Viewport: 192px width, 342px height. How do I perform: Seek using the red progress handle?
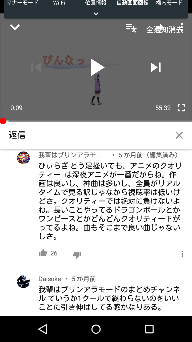[3, 121]
